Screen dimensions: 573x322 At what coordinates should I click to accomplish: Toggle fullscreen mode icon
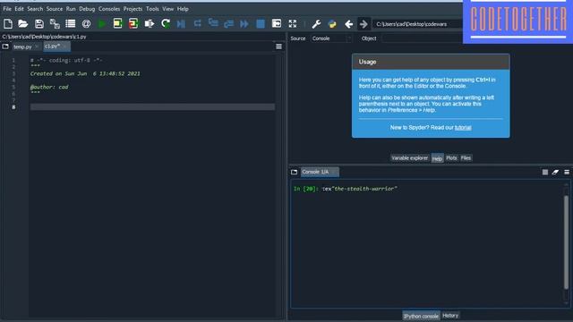coord(293,24)
